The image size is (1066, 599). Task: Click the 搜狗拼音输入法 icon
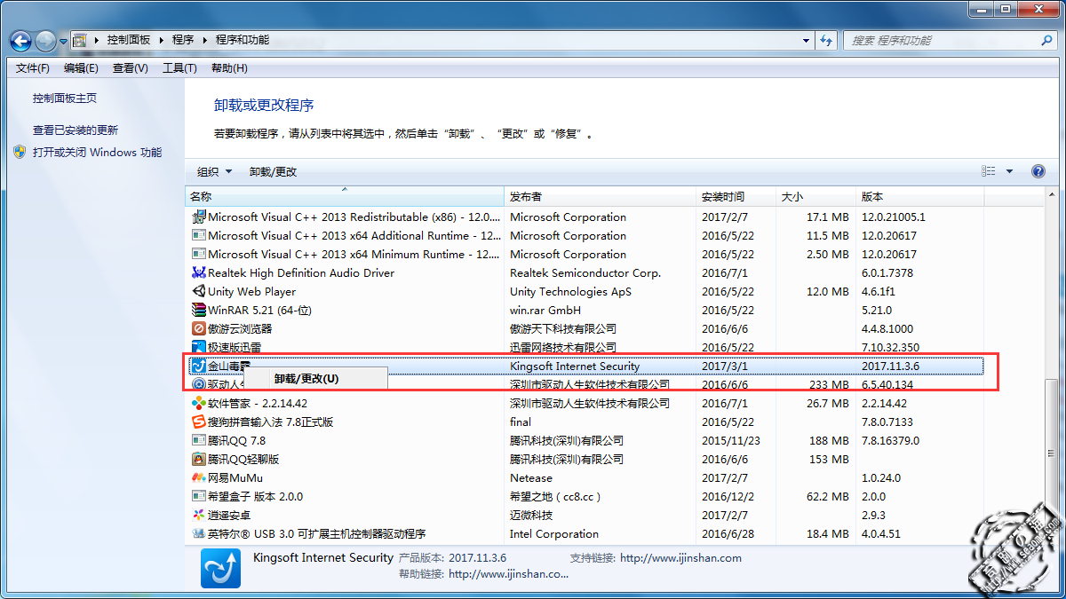coord(199,422)
